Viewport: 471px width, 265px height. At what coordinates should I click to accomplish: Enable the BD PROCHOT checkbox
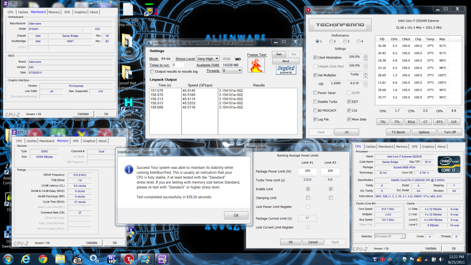[x=315, y=110]
